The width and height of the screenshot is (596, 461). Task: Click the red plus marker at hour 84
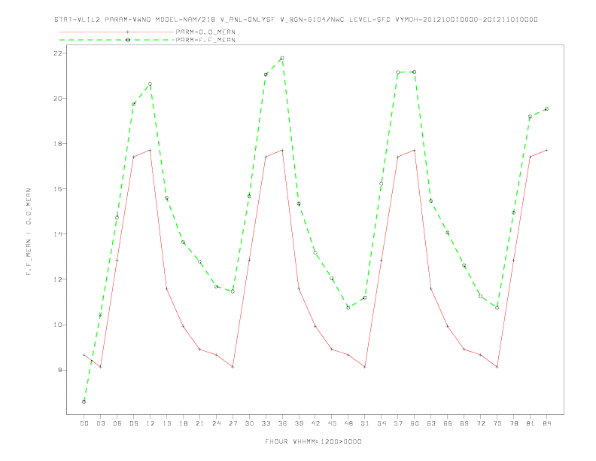546,150
